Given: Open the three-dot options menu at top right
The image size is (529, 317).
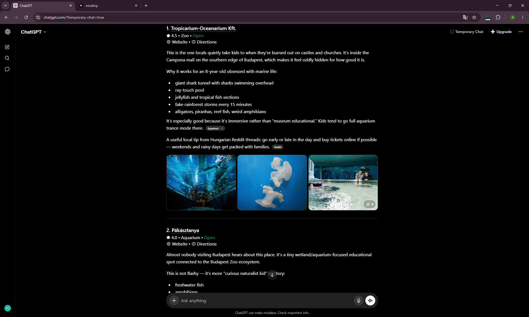Looking at the screenshot, I should pyautogui.click(x=521, y=32).
